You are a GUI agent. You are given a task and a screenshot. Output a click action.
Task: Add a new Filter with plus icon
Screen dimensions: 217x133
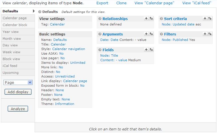click(x=205, y=34)
